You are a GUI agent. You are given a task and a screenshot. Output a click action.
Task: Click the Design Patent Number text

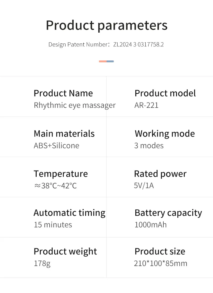click(106, 45)
